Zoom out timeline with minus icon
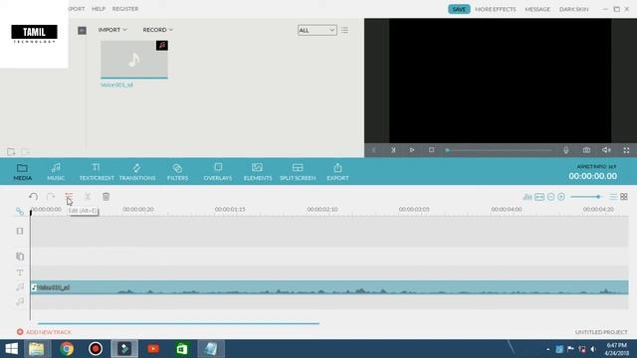Viewport: 637px width, 358px height. [x=550, y=197]
